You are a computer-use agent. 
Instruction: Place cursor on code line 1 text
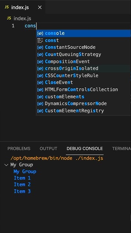tap(30, 26)
